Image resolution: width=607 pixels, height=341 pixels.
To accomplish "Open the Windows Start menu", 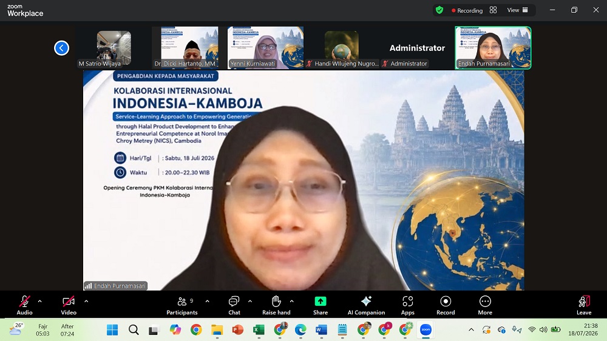I will [x=112, y=330].
